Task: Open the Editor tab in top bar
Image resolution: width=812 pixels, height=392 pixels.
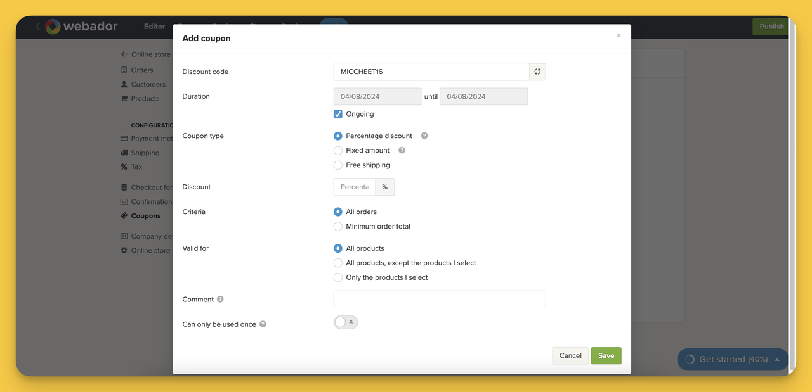Action: click(154, 27)
